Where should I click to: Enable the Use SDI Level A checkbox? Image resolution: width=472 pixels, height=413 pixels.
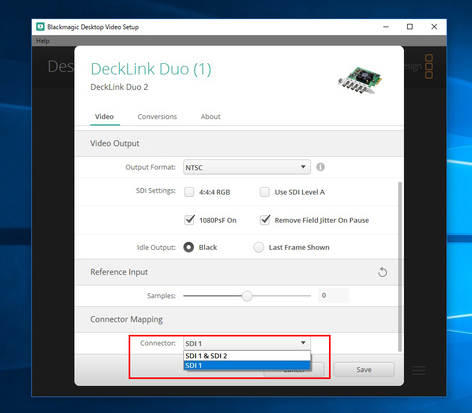265,192
